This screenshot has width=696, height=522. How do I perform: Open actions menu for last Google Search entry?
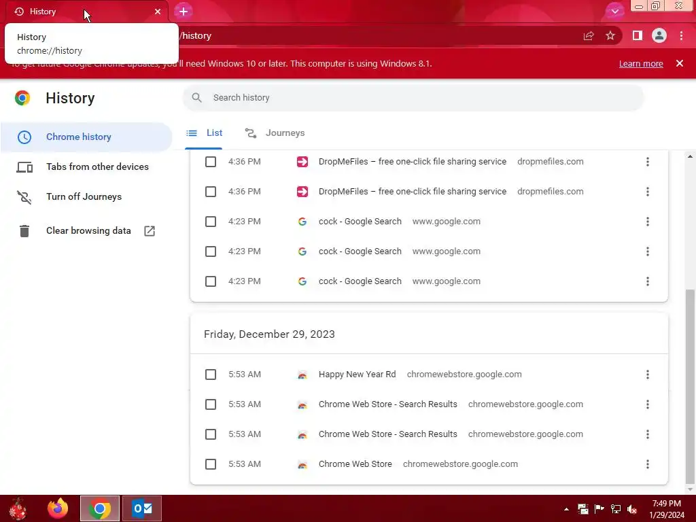click(648, 281)
